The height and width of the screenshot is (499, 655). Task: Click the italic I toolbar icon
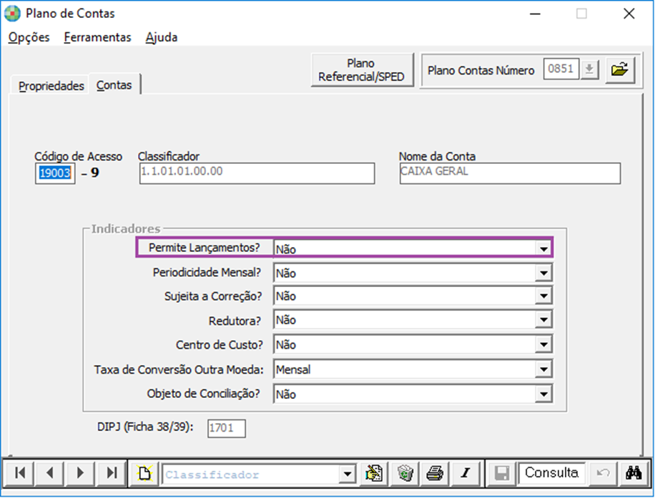(466, 473)
